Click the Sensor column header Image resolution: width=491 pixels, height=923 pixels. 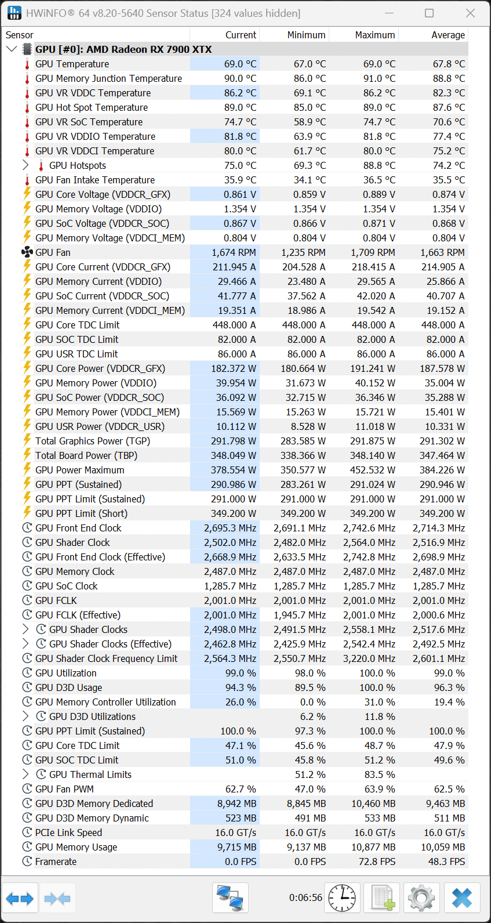coord(96,35)
